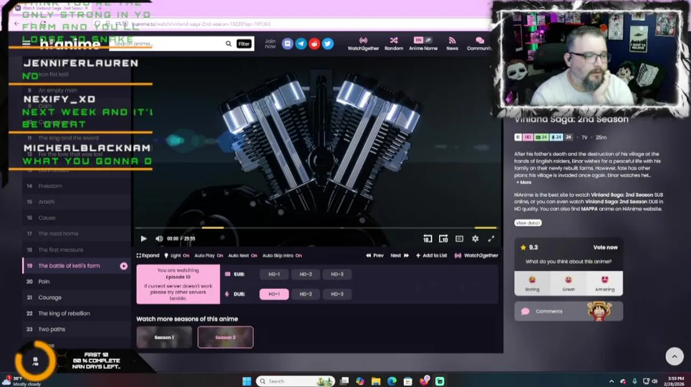Screen dimensions: 691x387
Task: Toggle Auto Next On setting
Action: tap(243, 255)
